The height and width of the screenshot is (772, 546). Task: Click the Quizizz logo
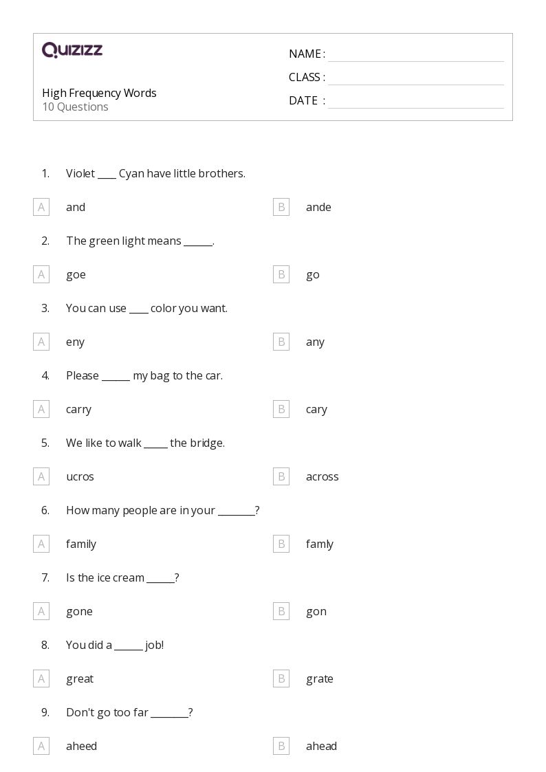pos(72,49)
